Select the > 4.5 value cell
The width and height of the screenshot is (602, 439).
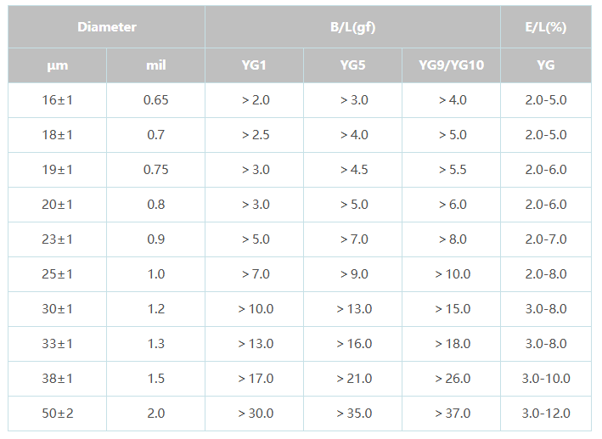click(353, 170)
